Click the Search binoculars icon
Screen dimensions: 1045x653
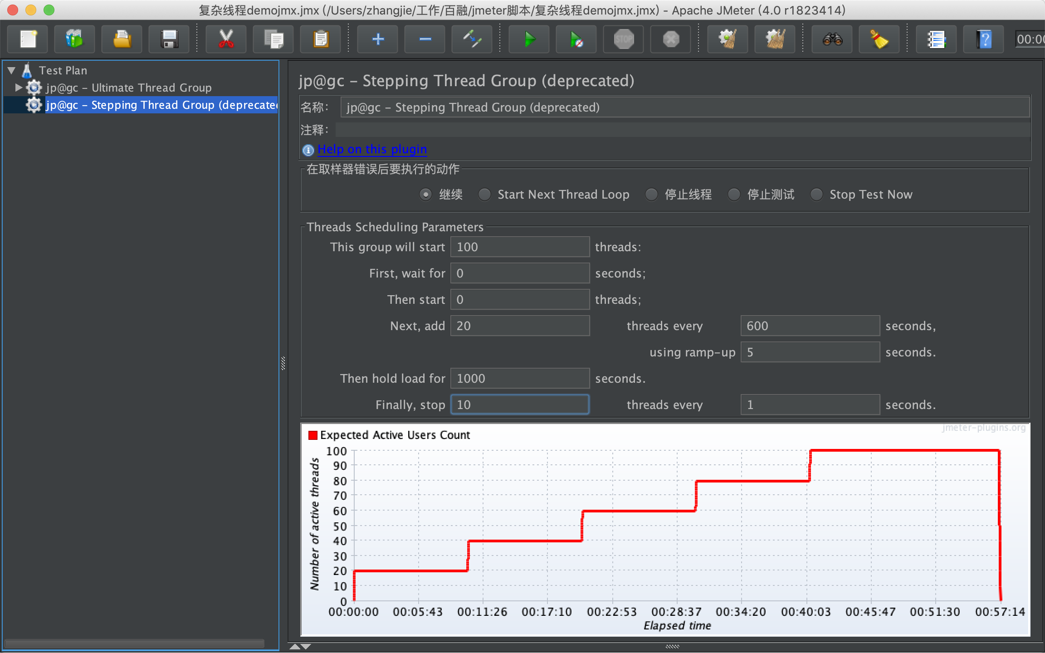click(x=832, y=39)
